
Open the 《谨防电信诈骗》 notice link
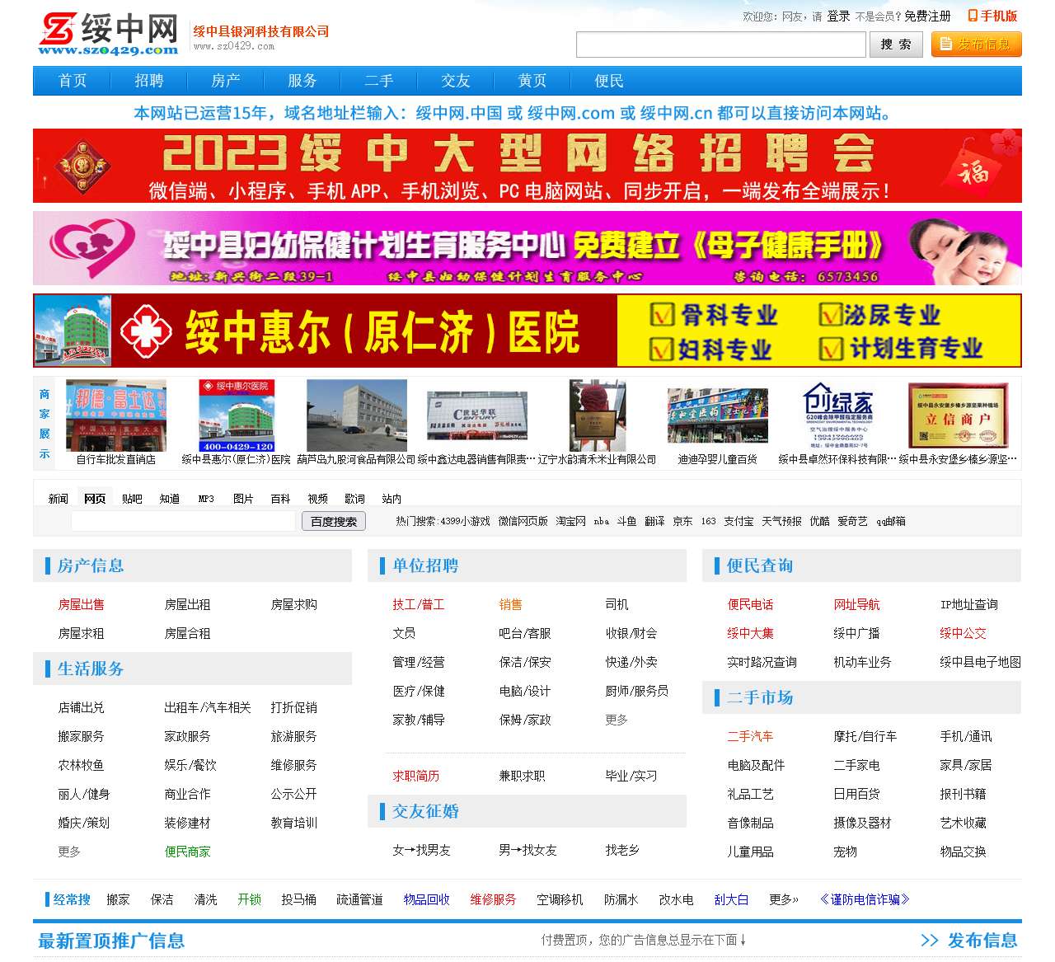coord(865,899)
